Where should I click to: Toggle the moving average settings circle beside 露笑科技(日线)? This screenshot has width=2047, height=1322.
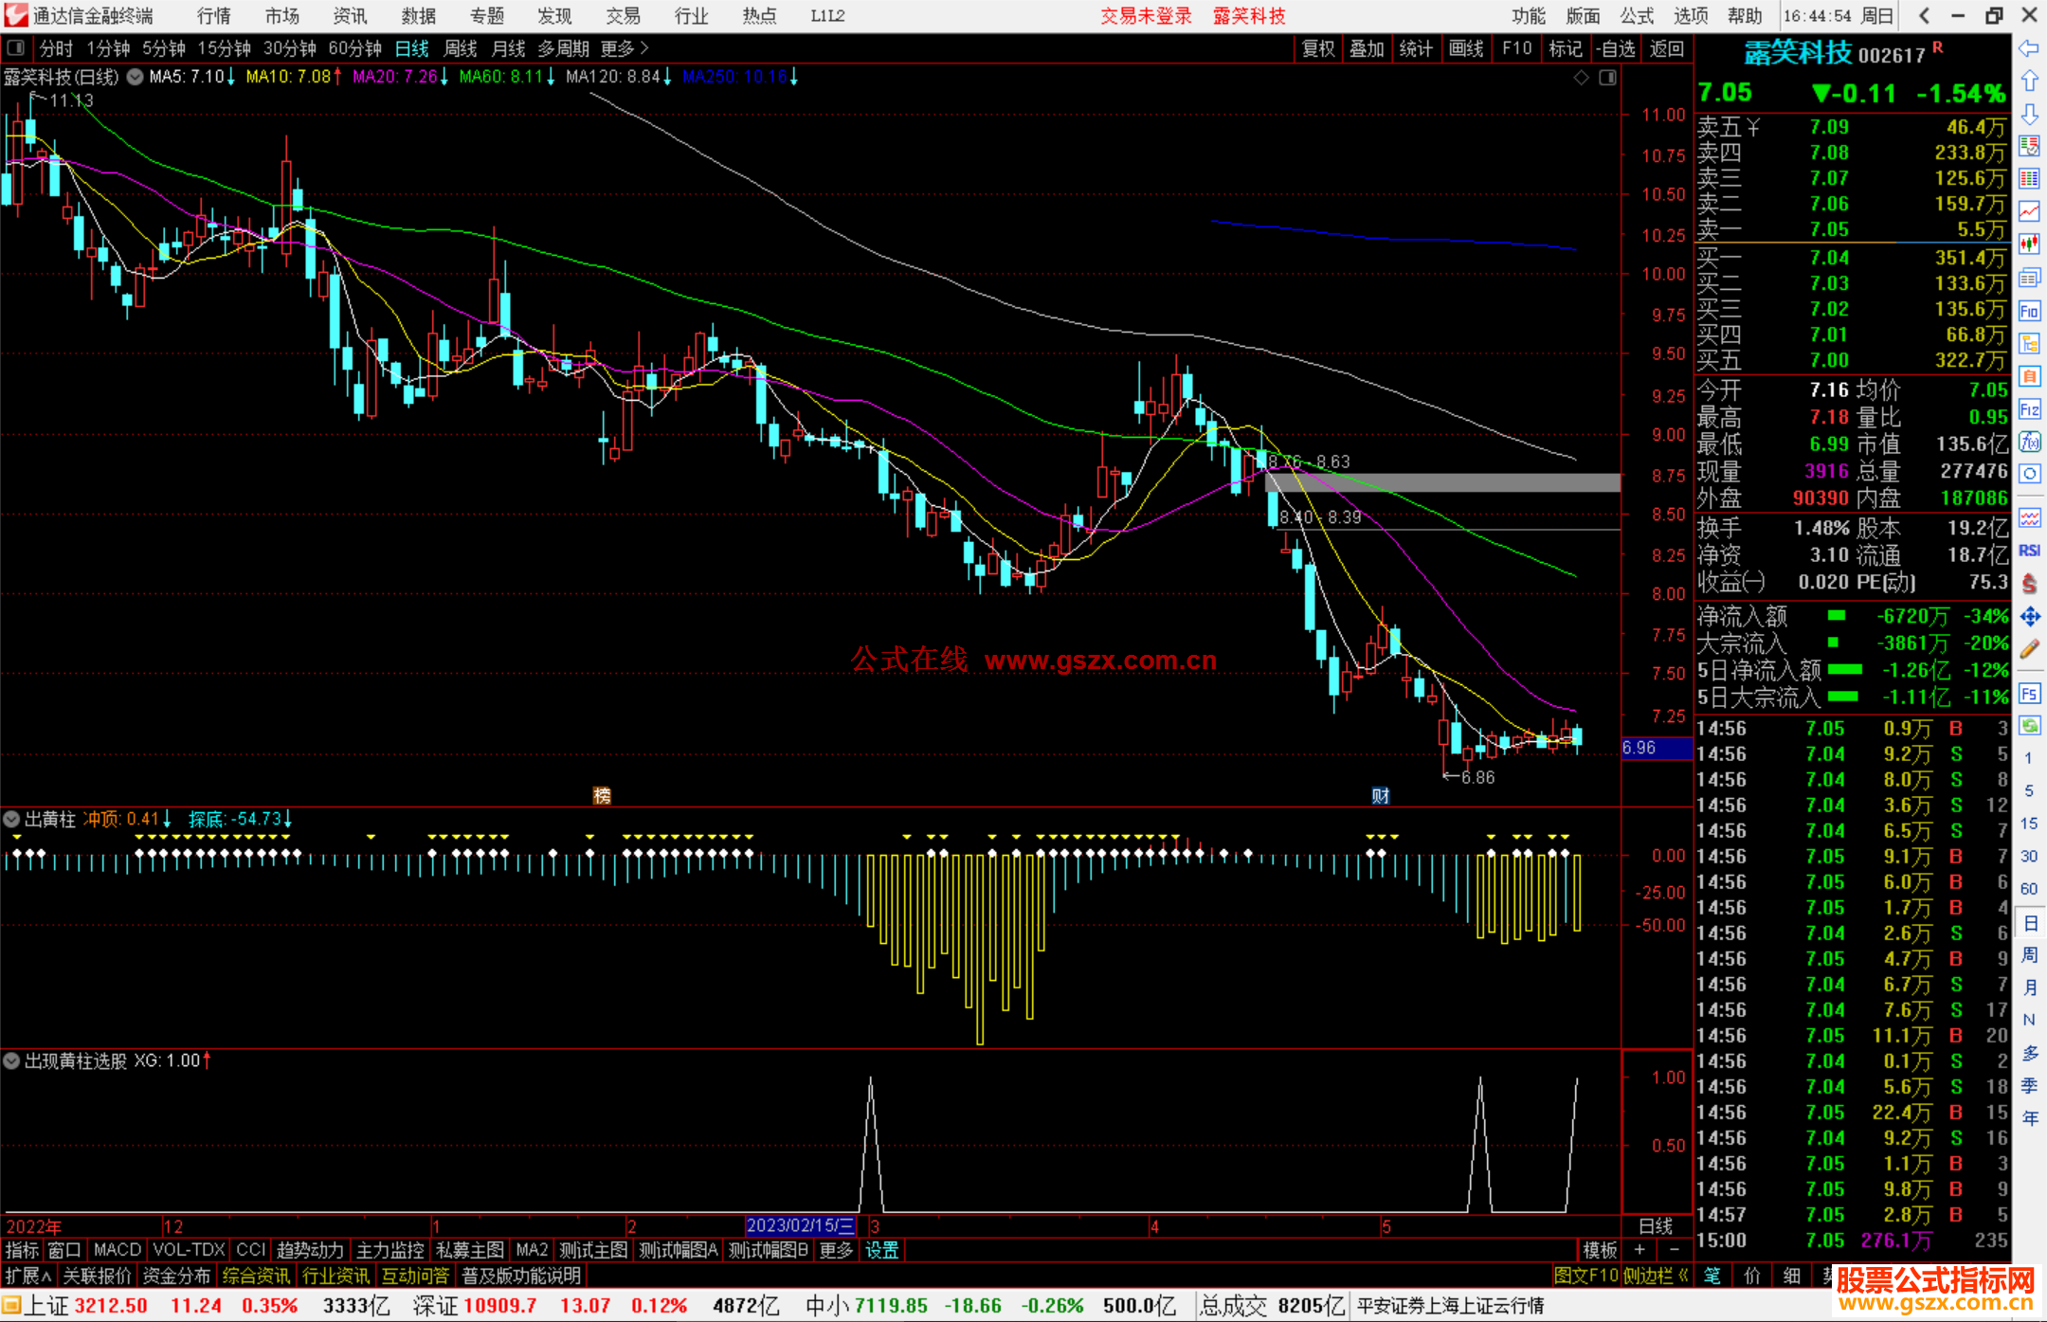point(136,77)
